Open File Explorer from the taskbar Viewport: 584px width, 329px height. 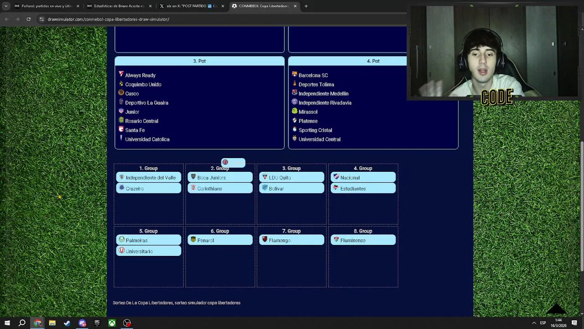[x=52, y=323]
